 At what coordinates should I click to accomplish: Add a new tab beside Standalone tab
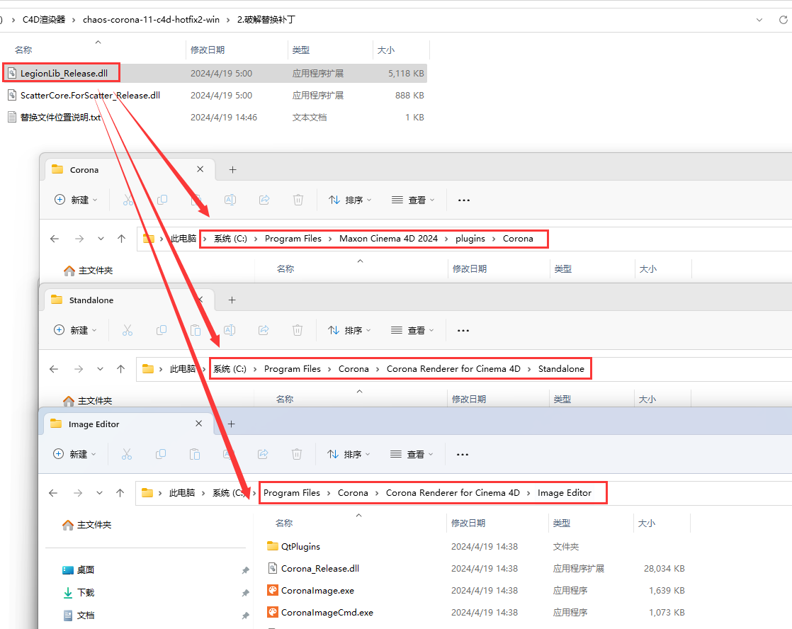click(232, 300)
